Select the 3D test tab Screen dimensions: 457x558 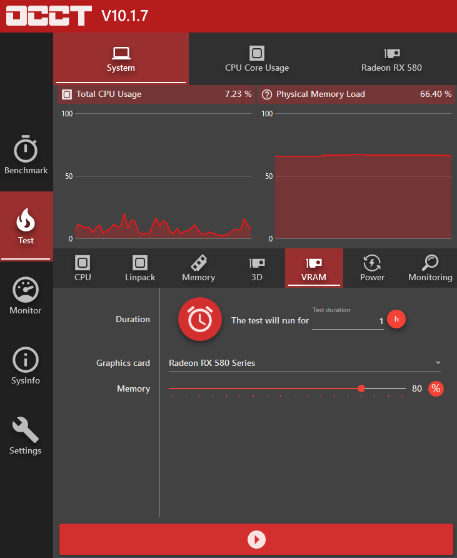click(x=256, y=268)
